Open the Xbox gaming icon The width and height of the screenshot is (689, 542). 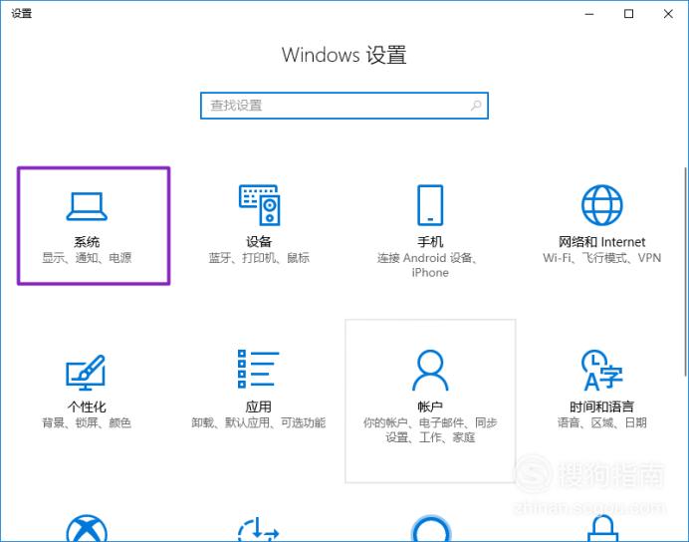click(87, 528)
